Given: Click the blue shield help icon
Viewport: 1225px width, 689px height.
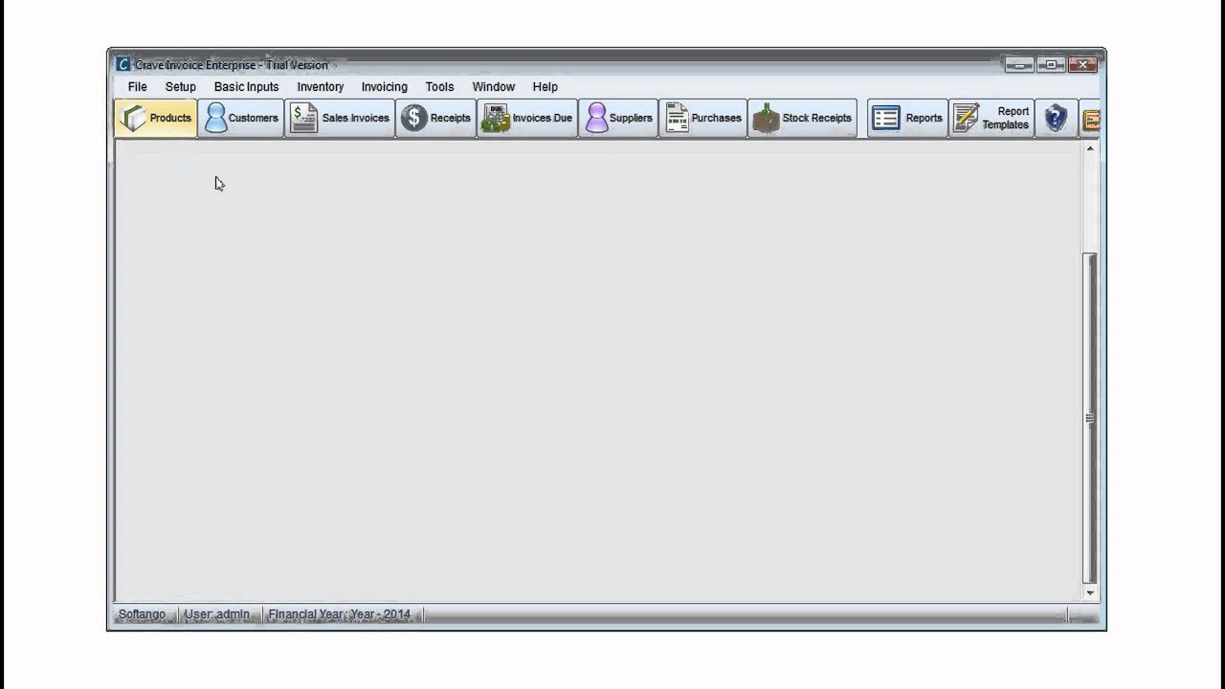Looking at the screenshot, I should [1056, 118].
